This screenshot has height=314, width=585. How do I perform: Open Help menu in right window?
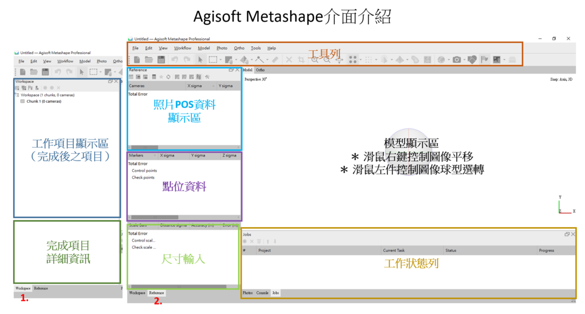(271, 48)
